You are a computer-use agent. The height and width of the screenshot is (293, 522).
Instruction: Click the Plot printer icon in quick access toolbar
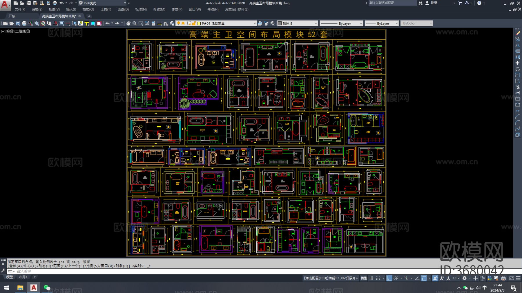click(x=55, y=3)
